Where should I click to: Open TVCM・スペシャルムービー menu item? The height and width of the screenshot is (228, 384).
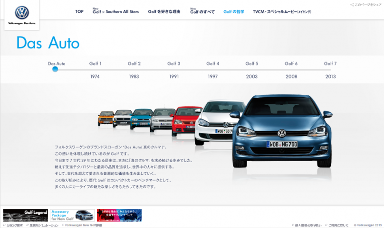pos(282,11)
